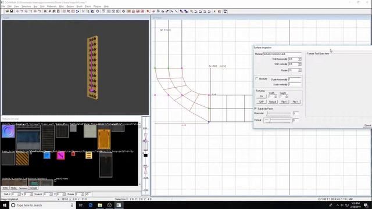Open the Brush menu
Viewport: 372px width, 209px height.
(80, 6)
